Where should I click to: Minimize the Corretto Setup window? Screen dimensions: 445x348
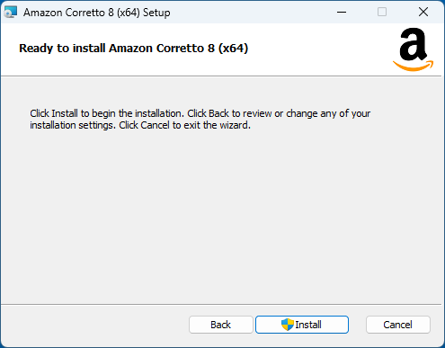342,13
